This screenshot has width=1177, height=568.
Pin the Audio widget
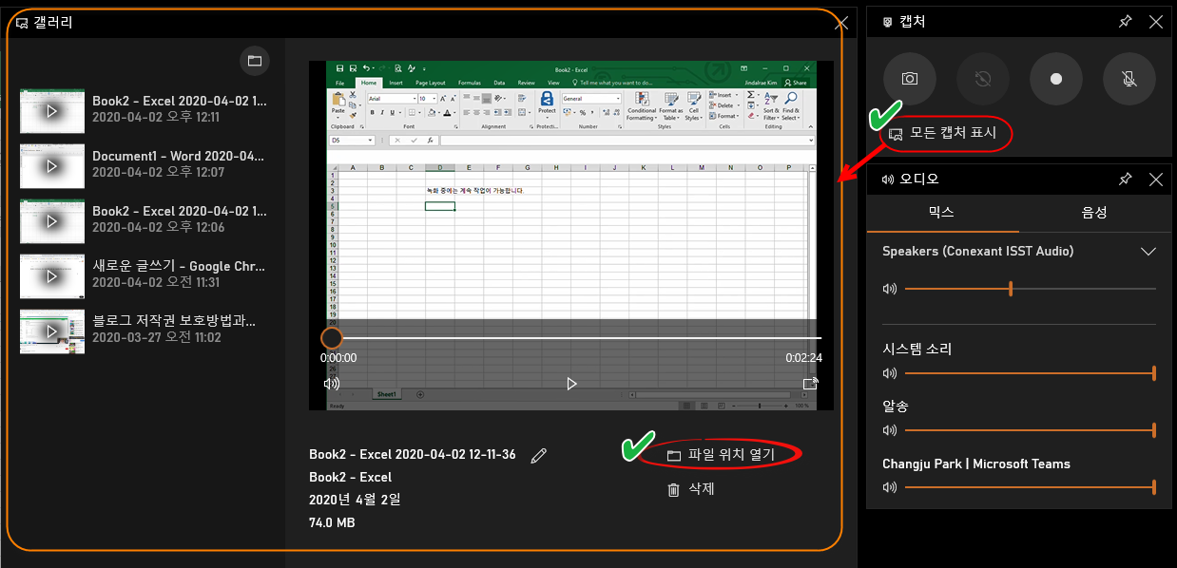1125,179
